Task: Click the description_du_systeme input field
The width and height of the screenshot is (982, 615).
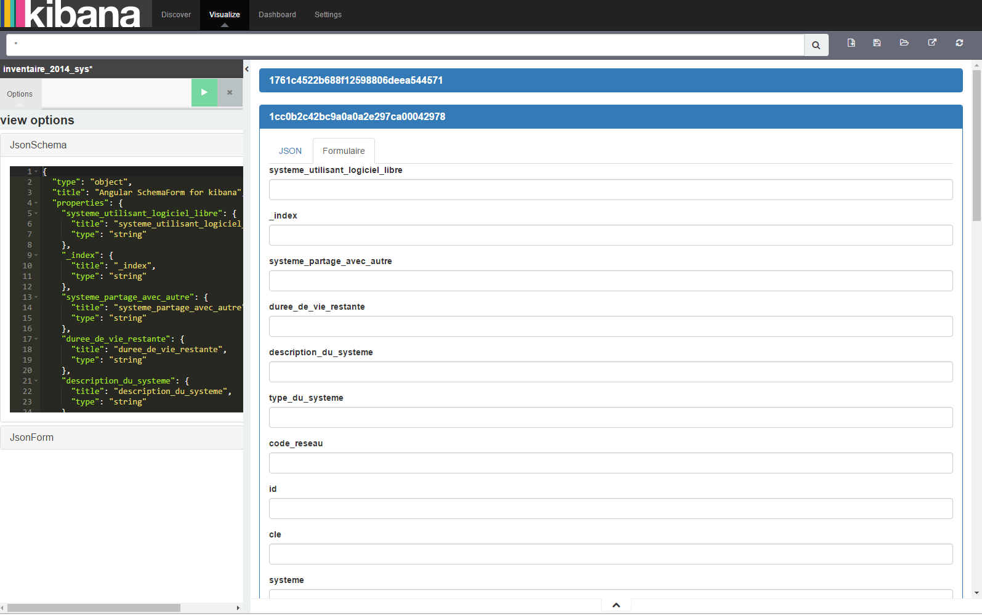Action: 611,372
